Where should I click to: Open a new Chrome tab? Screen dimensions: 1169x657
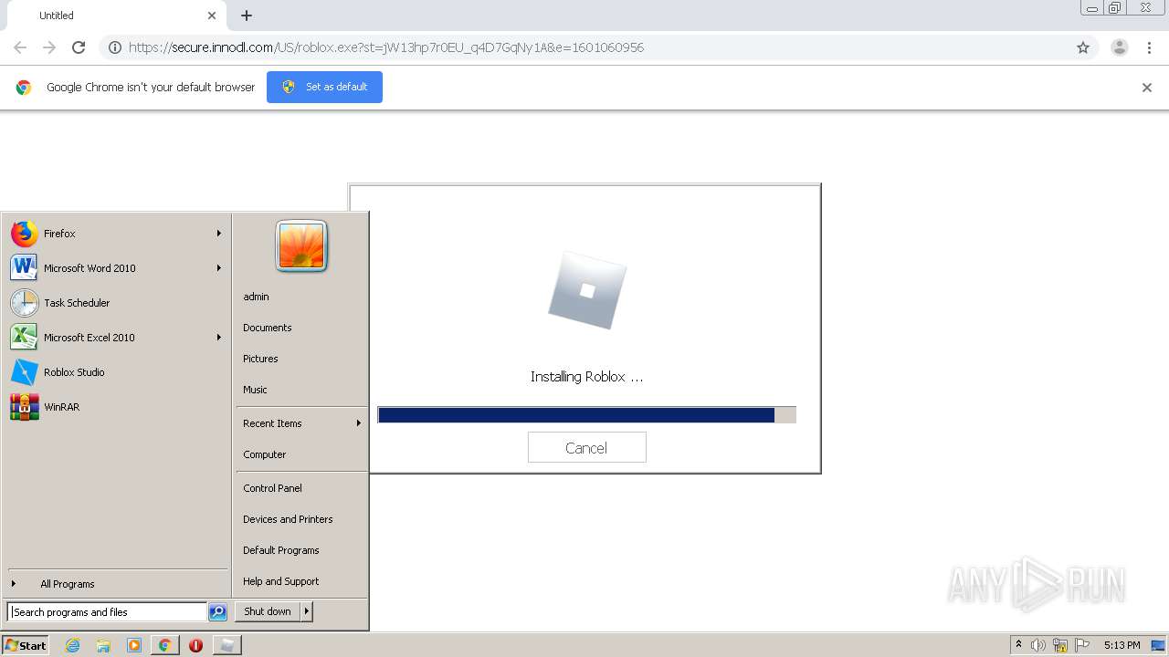247,16
